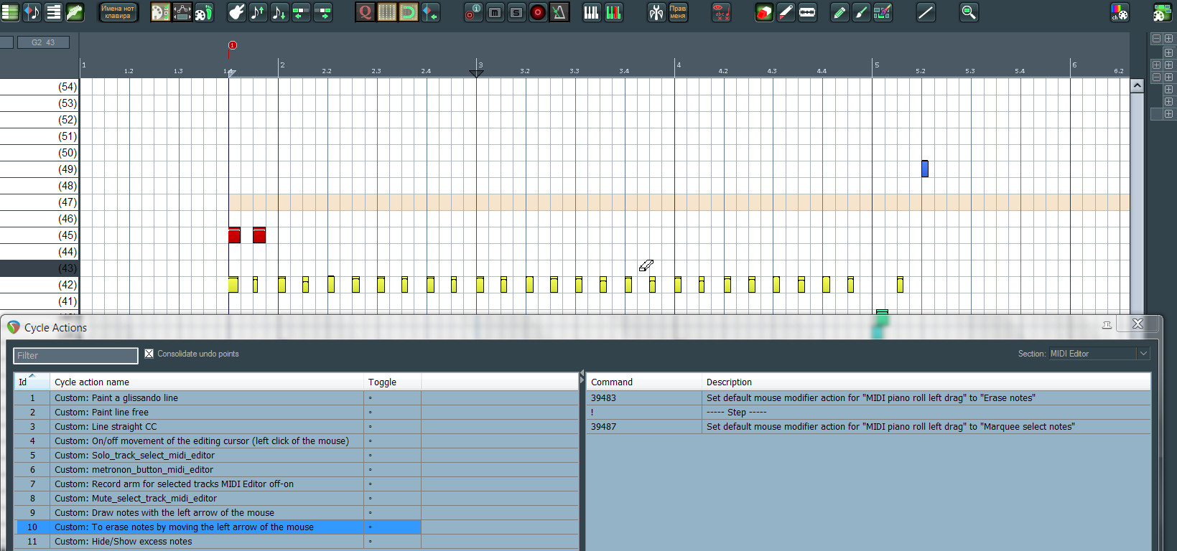Click the blue note on row (49)
This screenshot has height=551, width=1177.
(925, 169)
